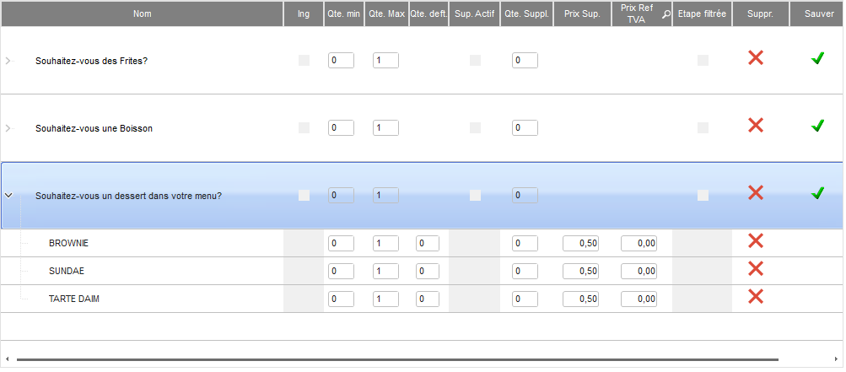Screen dimensions: 846x372
Task: Click the Prix Sup. column header
Action: coord(582,13)
